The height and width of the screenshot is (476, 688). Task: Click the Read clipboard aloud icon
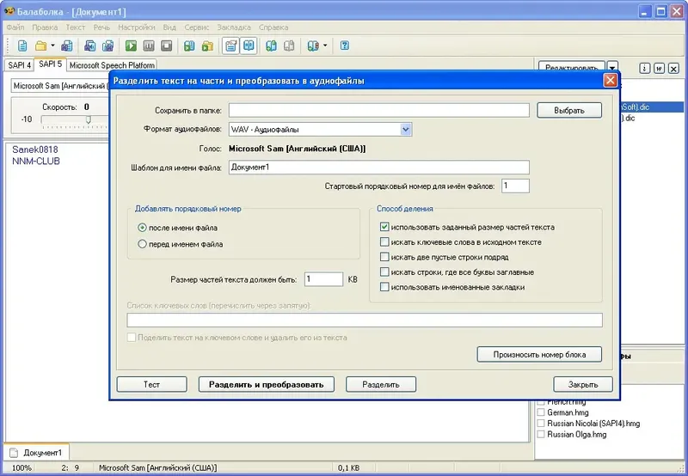coord(189,46)
